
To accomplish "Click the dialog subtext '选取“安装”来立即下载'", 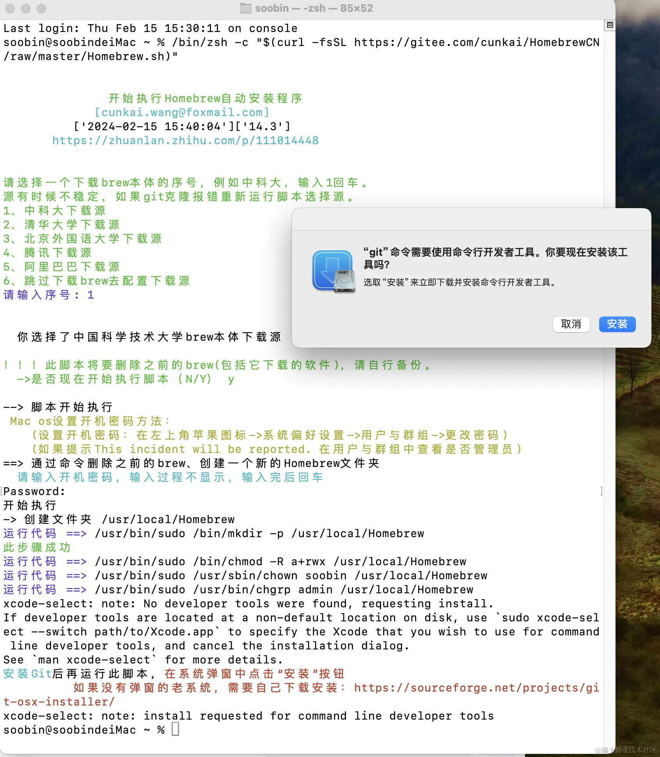I will point(460,282).
